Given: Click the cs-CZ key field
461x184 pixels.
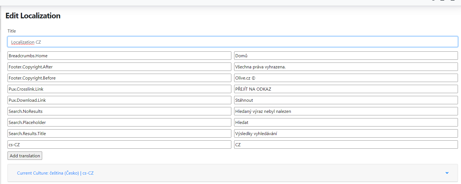Looking at the screenshot, I should pyautogui.click(x=119, y=145).
